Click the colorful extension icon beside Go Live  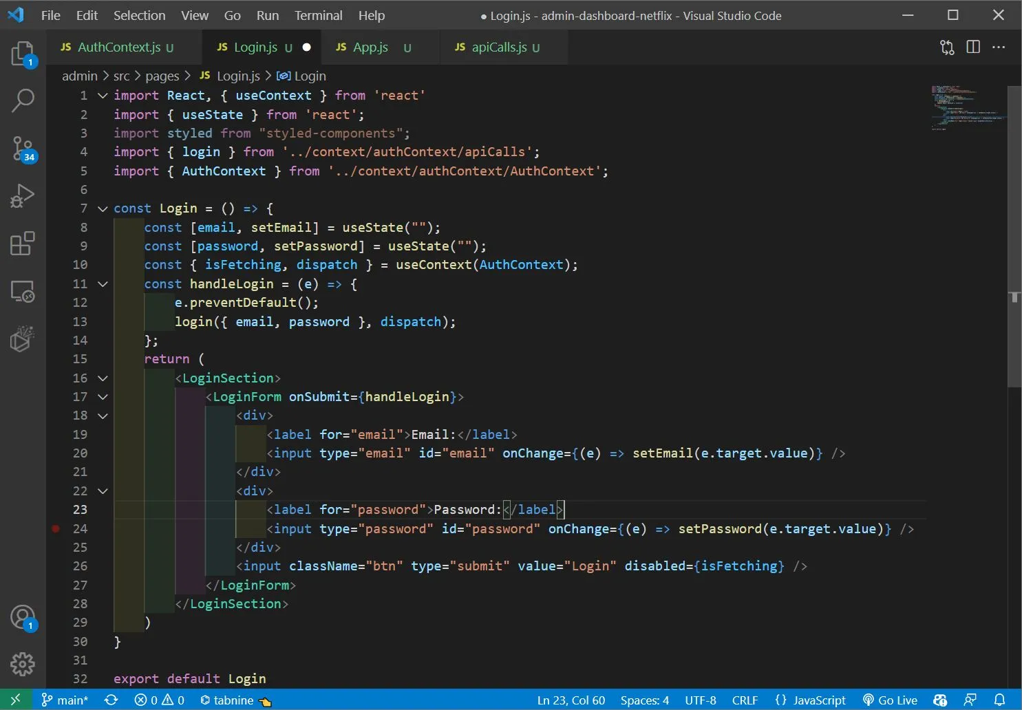940,700
